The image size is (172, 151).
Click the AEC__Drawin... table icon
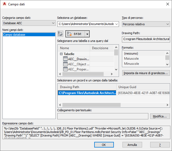click(65, 59)
